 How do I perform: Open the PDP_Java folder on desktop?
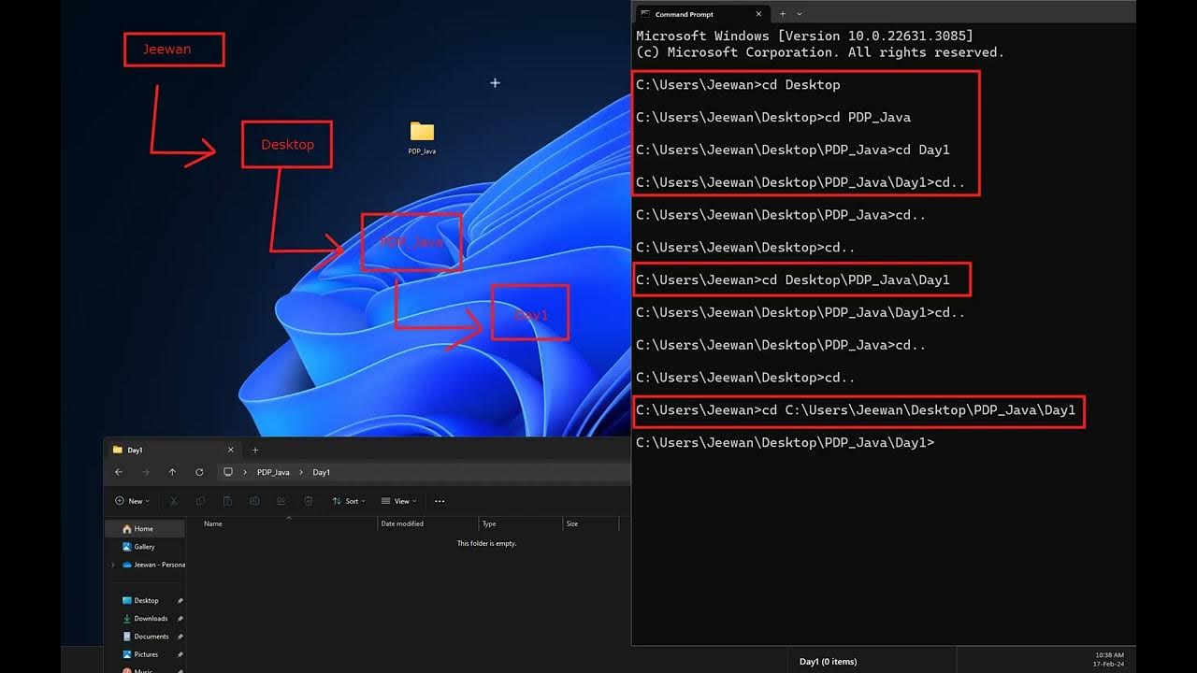[x=422, y=136]
